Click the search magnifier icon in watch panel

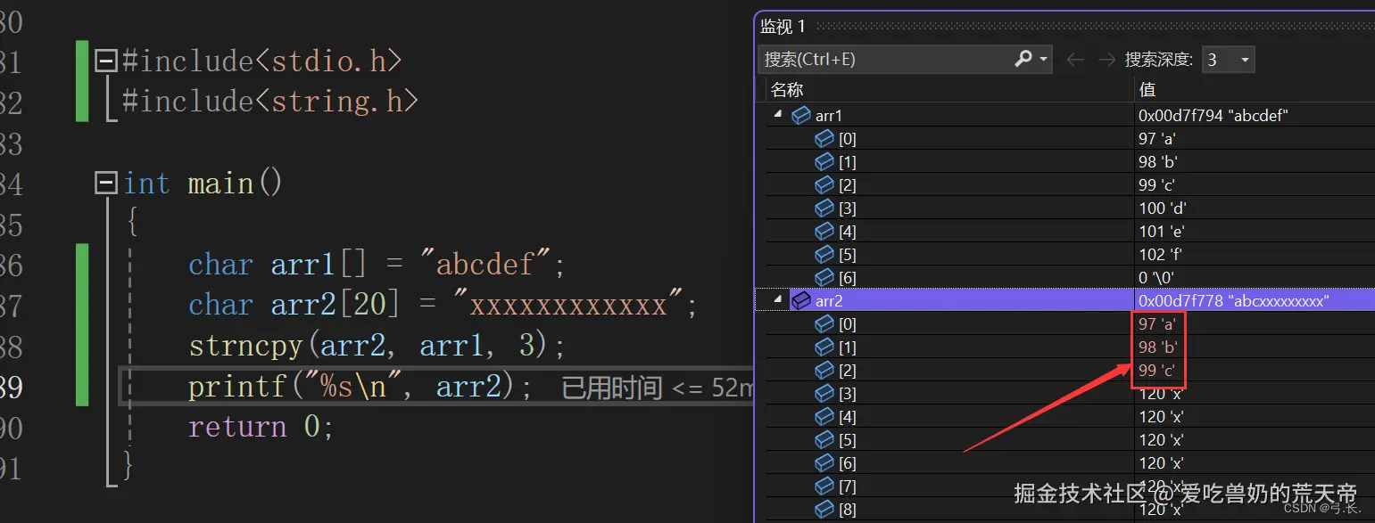click(1023, 59)
